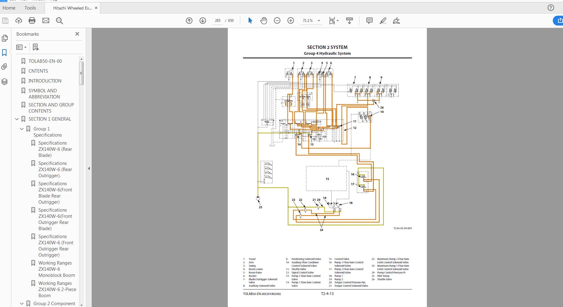Click the T2-4-13 page footer label
Screen dimensions: 563x307
coord(327,294)
